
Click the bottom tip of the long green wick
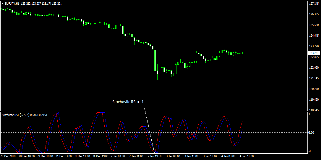(155, 108)
